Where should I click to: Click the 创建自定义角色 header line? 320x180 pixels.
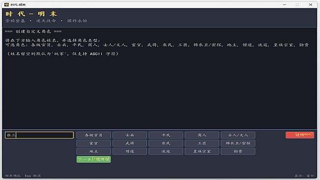point(33,31)
